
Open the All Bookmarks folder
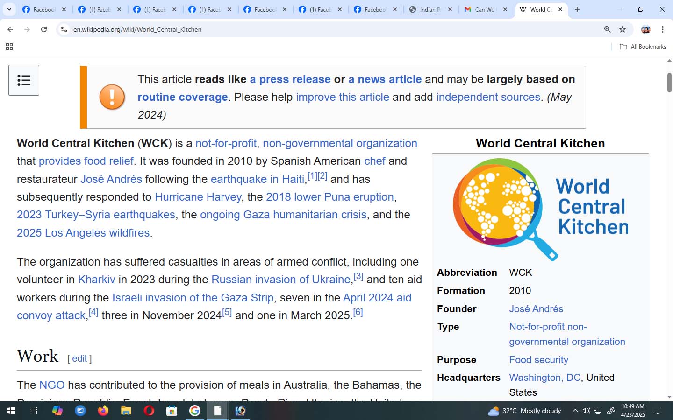643,47
